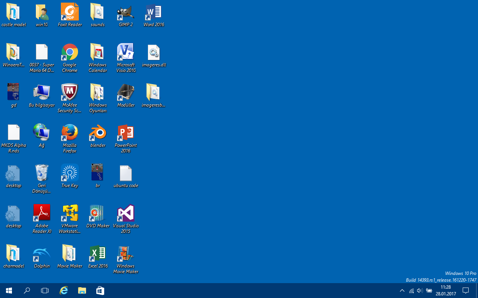The height and width of the screenshot is (298, 478).
Task: Open the Windows Start menu
Action: pyautogui.click(x=9, y=291)
